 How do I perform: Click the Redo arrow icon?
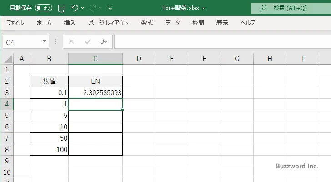pyautogui.click(x=92, y=8)
